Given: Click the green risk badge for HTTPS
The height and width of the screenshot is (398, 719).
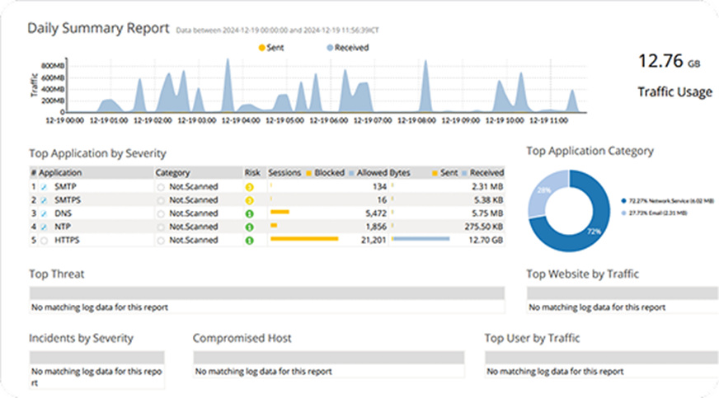Looking at the screenshot, I should [249, 241].
